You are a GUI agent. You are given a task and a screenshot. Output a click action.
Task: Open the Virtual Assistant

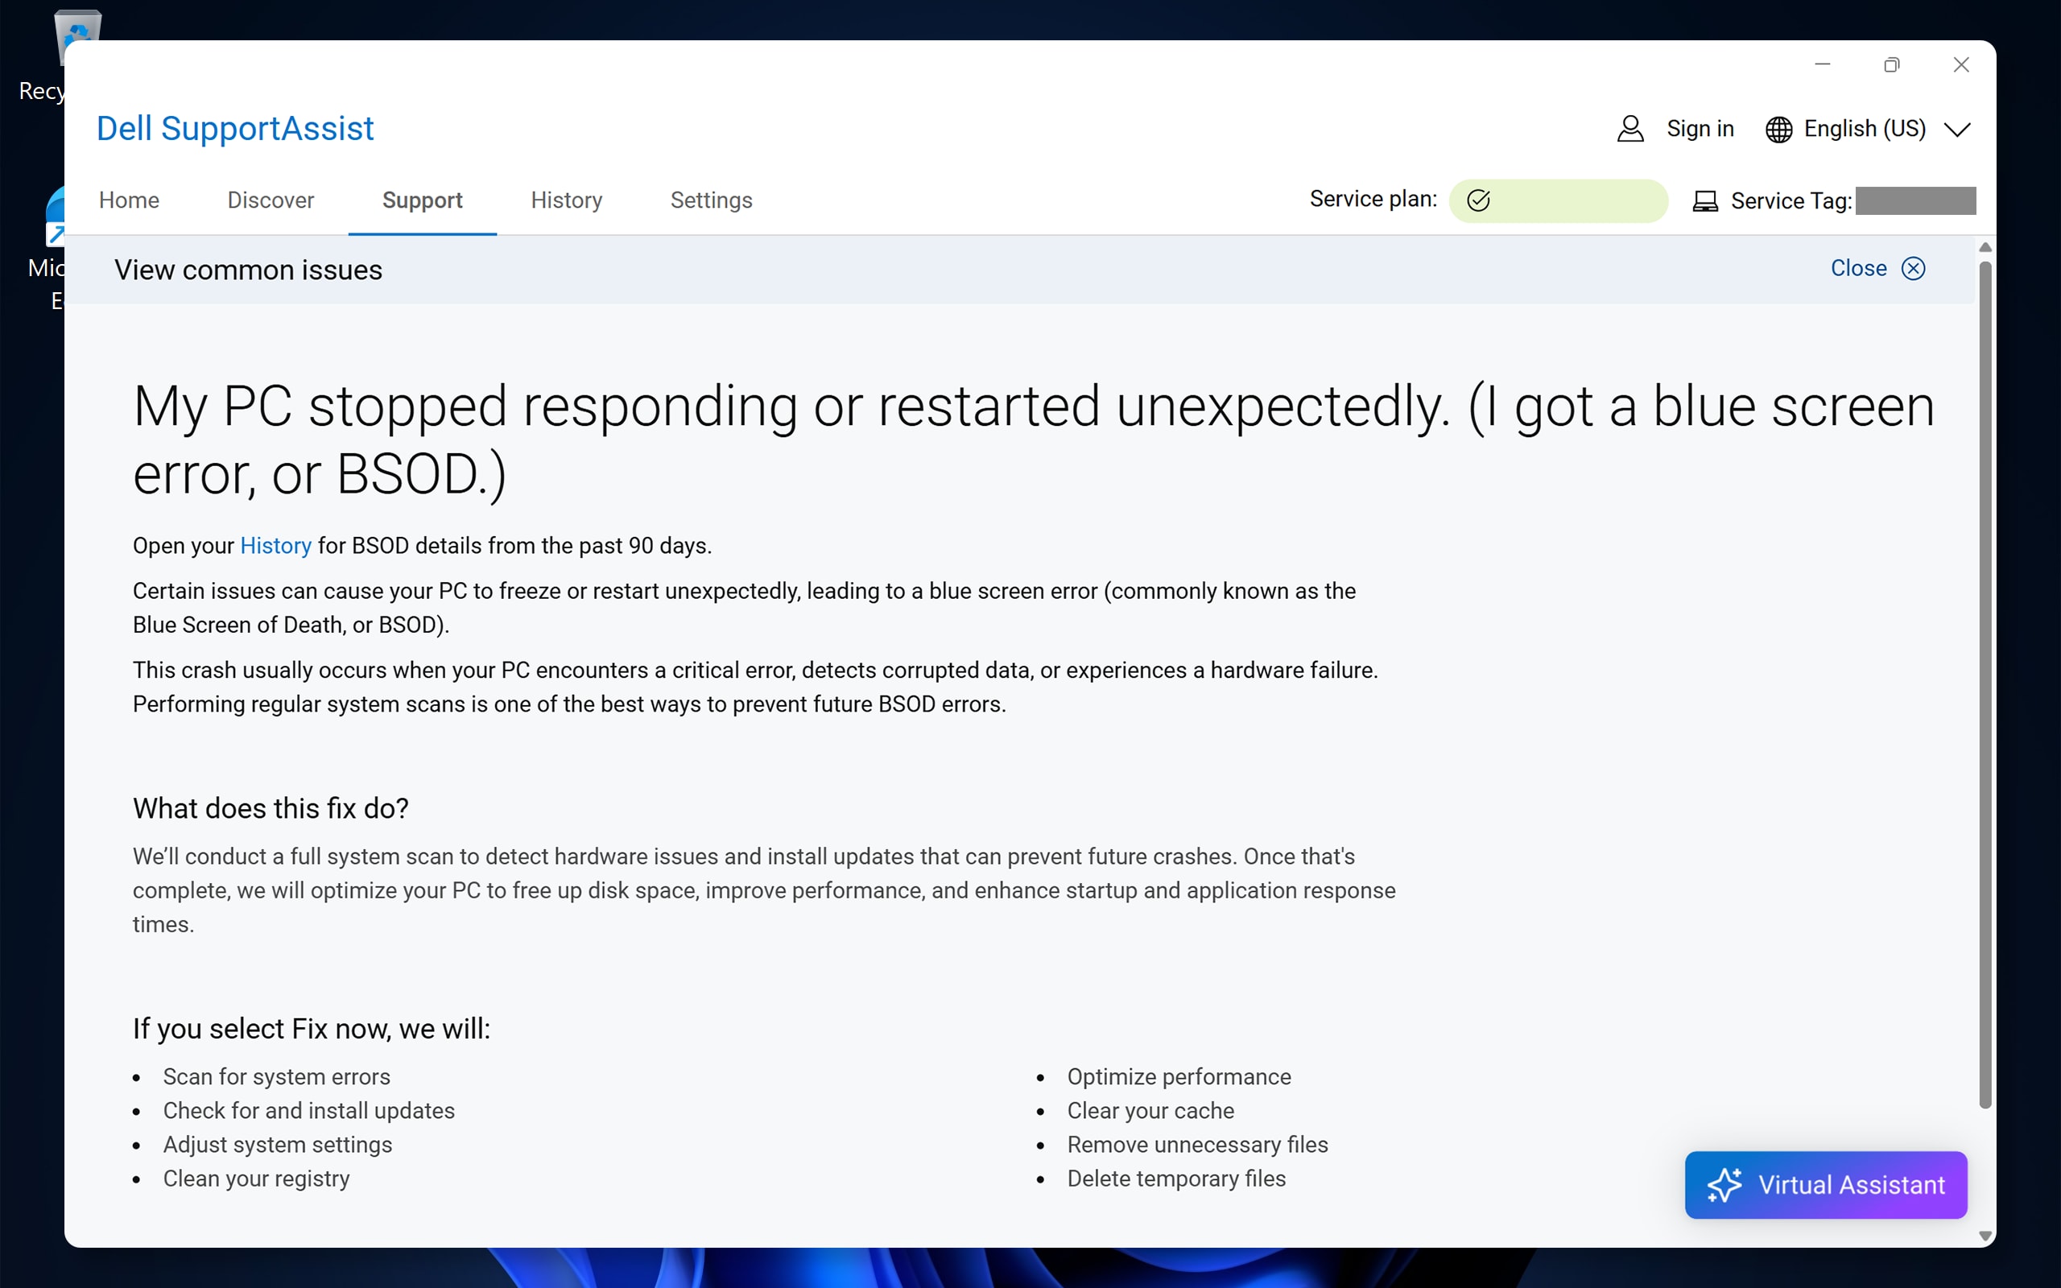point(1825,1185)
